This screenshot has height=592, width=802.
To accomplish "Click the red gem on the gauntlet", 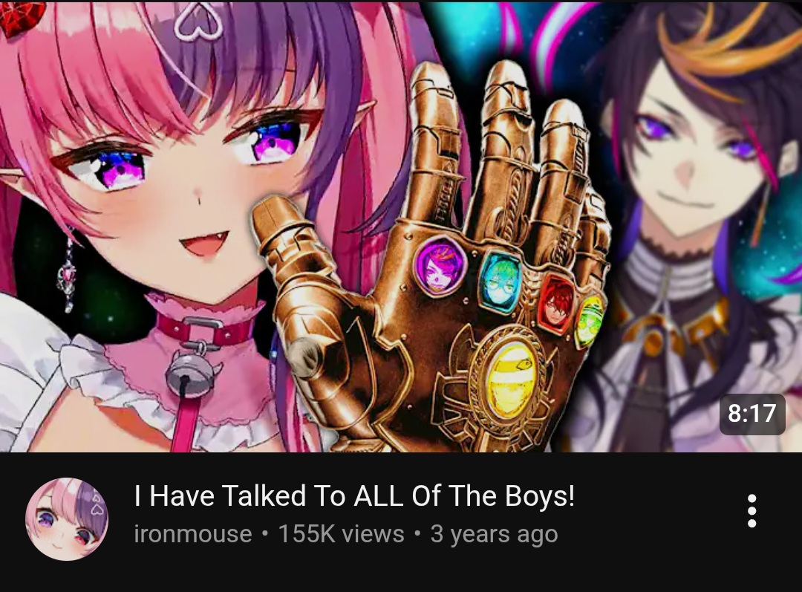I will tap(556, 304).
